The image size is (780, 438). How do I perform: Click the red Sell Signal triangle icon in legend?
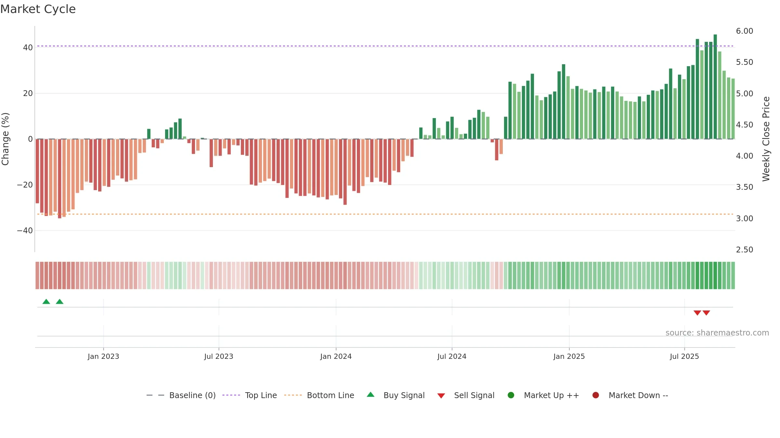(441, 396)
